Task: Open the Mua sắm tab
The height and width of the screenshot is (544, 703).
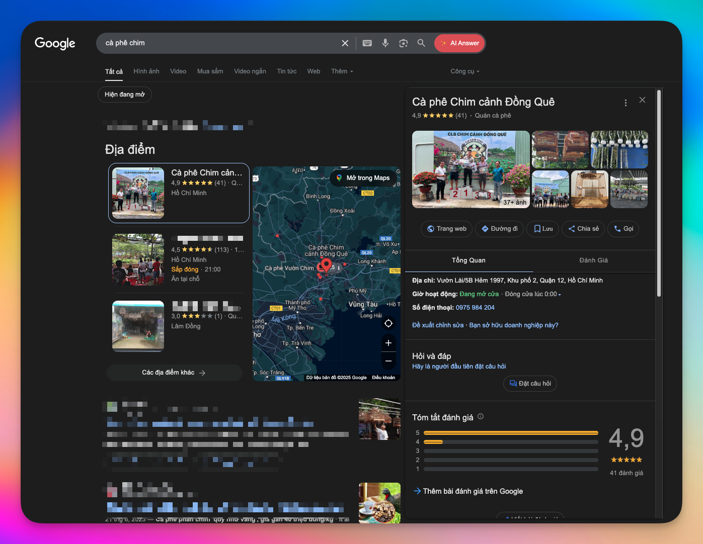Action: point(210,71)
